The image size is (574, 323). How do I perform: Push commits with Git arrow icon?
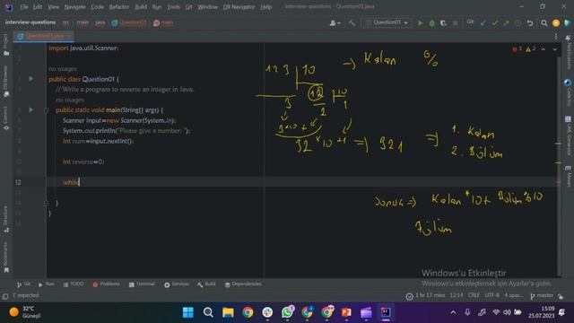click(x=506, y=23)
